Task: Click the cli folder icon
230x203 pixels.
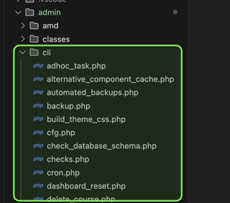Action: 34,52
